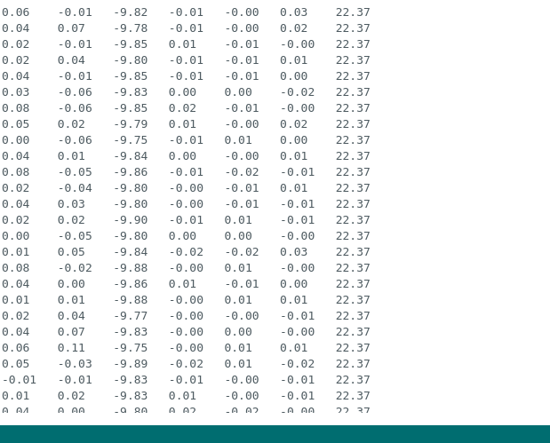The height and width of the screenshot is (443, 550).
Task: Click the -9.79 reading
Action: (x=131, y=124)
